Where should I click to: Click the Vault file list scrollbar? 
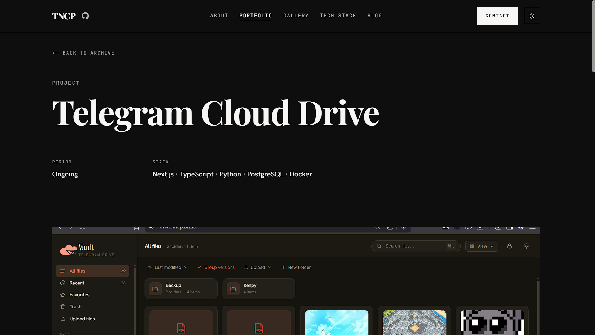538,307
